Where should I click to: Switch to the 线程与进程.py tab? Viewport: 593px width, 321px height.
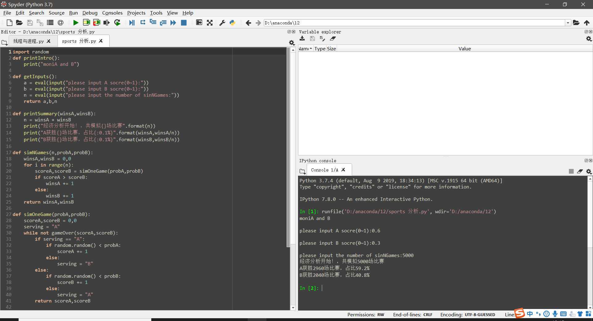(x=28, y=41)
